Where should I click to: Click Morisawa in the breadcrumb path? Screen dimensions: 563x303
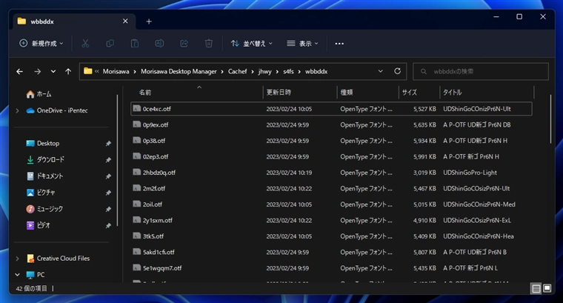point(116,71)
